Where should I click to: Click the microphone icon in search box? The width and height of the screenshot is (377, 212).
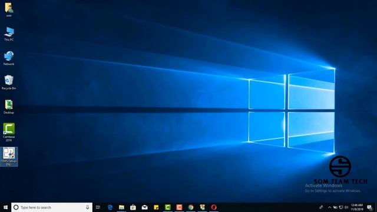point(88,207)
